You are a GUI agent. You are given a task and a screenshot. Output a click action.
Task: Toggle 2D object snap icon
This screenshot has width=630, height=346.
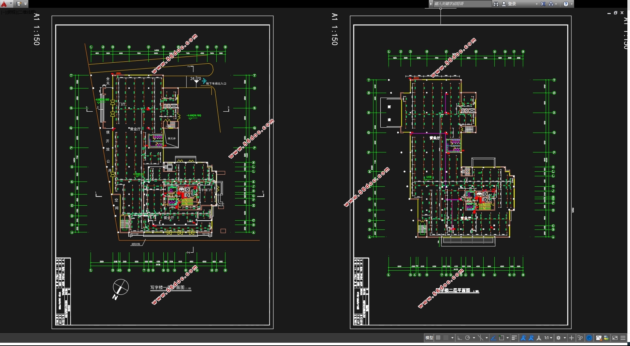tap(501, 338)
